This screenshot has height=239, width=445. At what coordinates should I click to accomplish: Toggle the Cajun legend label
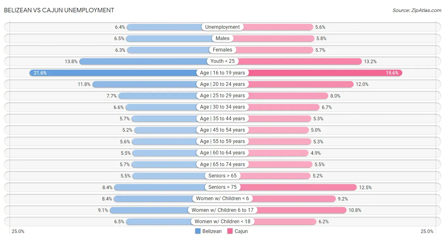(x=241, y=231)
